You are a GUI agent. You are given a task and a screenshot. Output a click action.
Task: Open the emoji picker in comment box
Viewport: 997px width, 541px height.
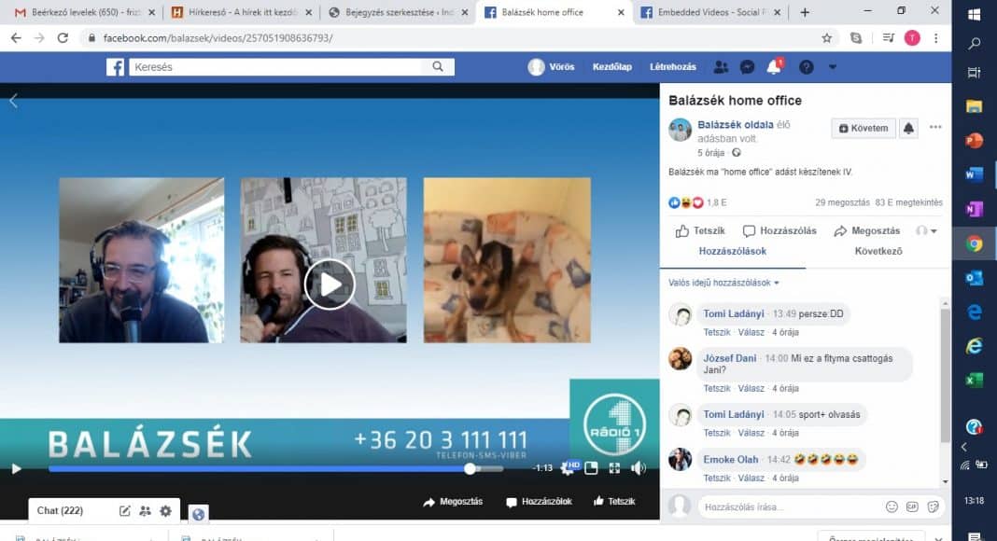pyautogui.click(x=892, y=506)
